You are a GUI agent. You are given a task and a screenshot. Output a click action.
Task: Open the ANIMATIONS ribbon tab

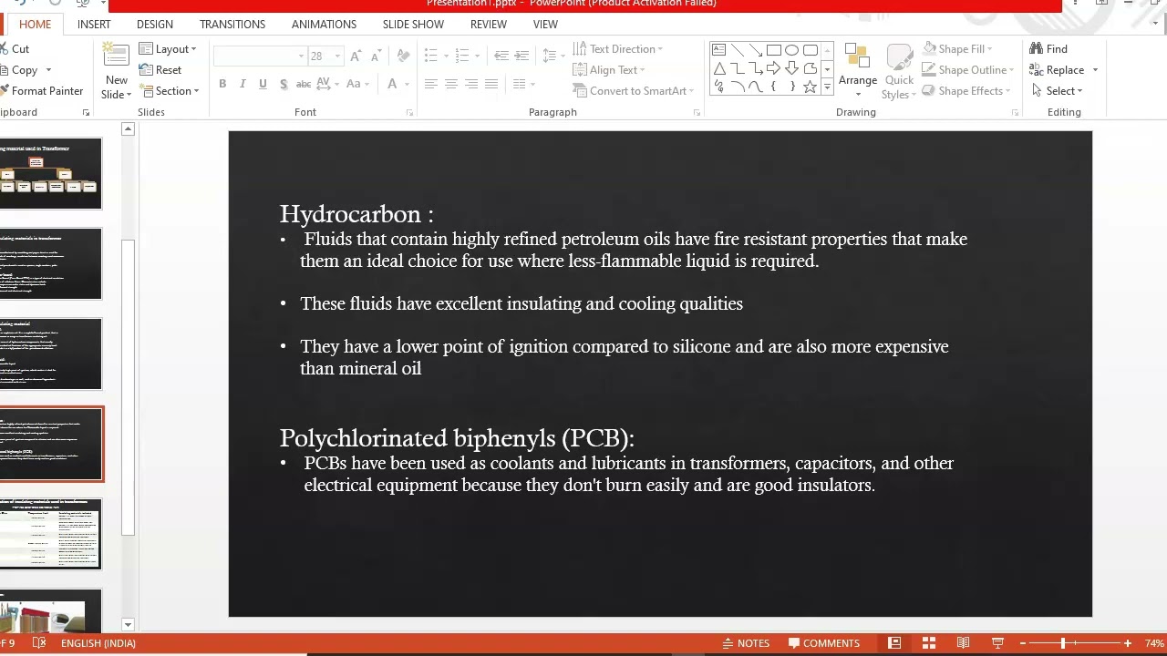(x=325, y=25)
